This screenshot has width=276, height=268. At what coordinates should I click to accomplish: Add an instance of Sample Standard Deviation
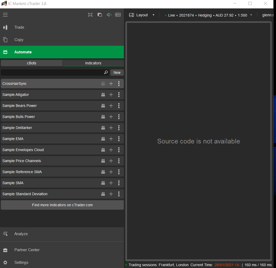[x=111, y=194]
